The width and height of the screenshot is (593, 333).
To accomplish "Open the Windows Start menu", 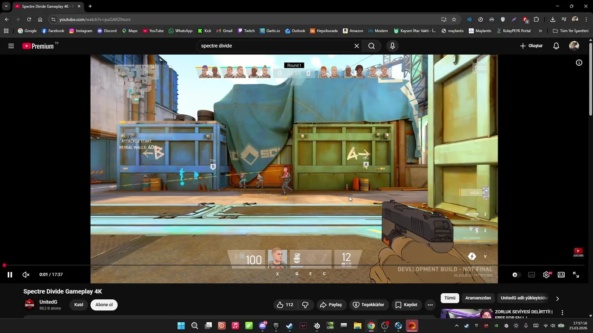I will coord(181,326).
